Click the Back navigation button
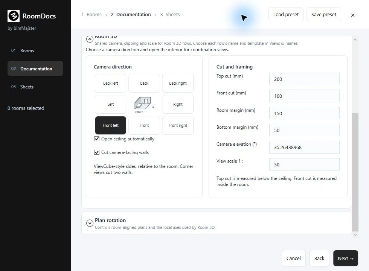Screen dimensions: 369x271 319,258
